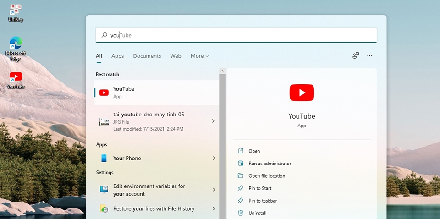The image size is (440, 219).
Task: Choose Uninstall for YouTube app
Action: (x=258, y=213)
